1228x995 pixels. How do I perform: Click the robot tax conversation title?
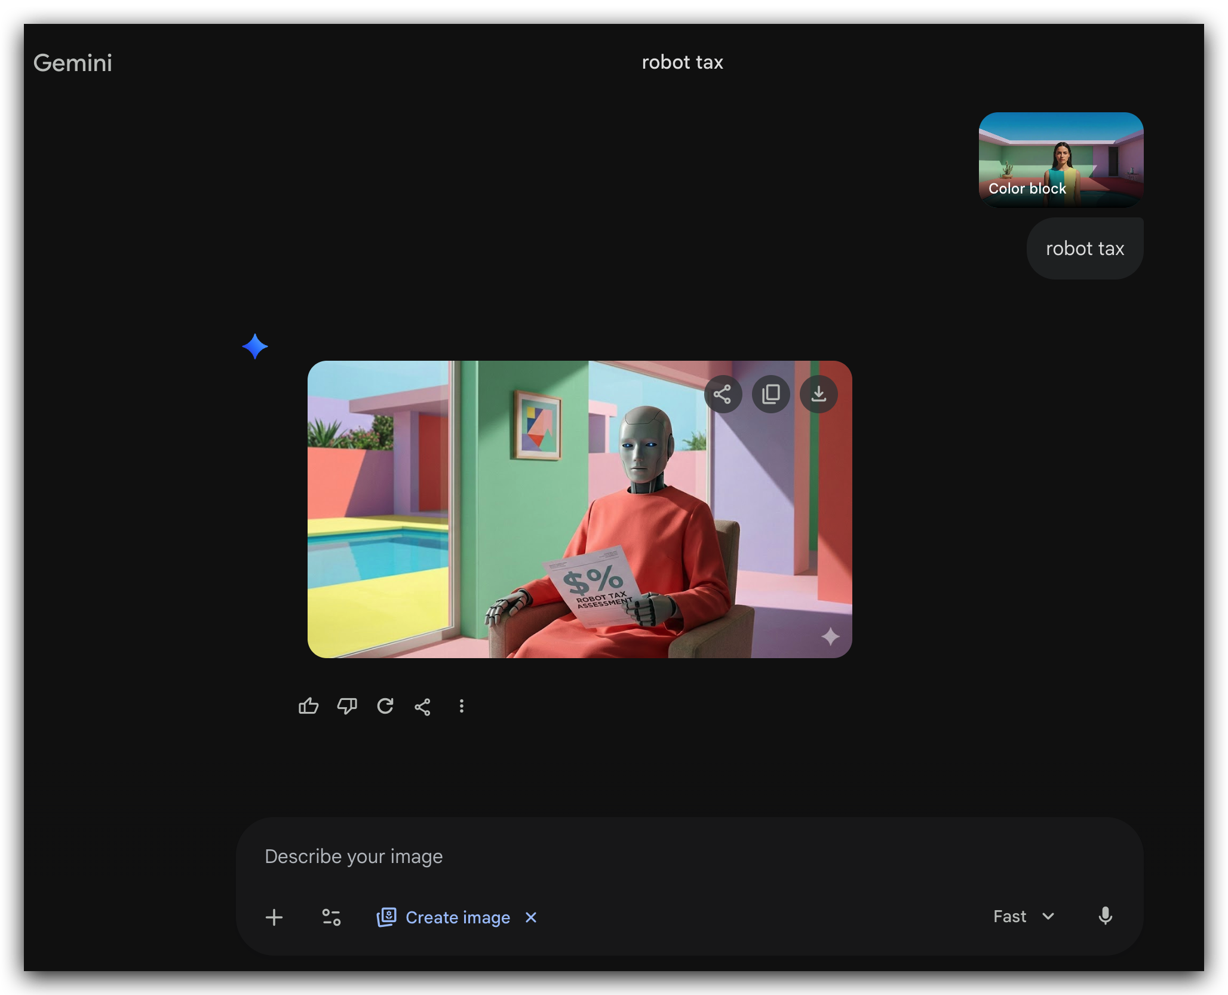click(x=682, y=62)
